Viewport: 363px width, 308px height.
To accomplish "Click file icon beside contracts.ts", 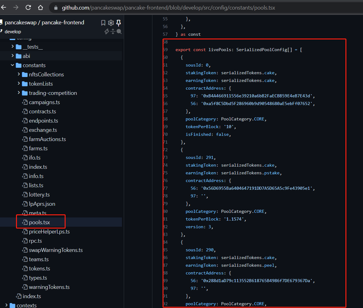I will pyautogui.click(x=25, y=111).
